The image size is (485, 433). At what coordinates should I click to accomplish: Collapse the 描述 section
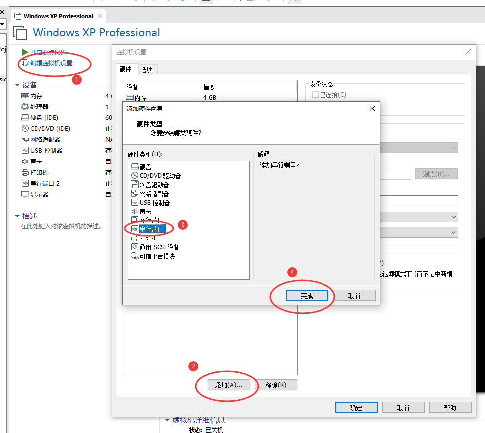(17, 216)
